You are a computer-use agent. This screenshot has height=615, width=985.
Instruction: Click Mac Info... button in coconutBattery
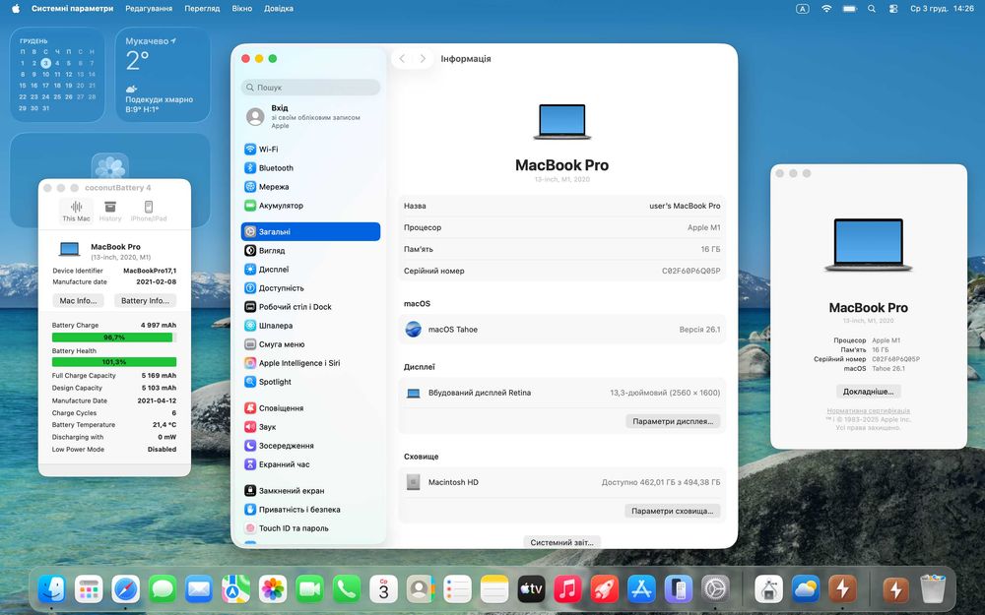[78, 300]
